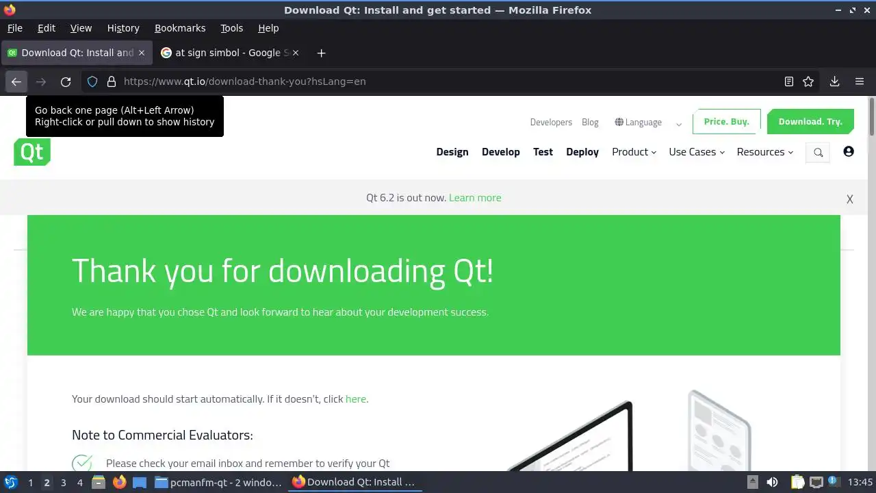Open the volume control tray icon
Image resolution: width=876 pixels, height=493 pixels.
pos(773,482)
